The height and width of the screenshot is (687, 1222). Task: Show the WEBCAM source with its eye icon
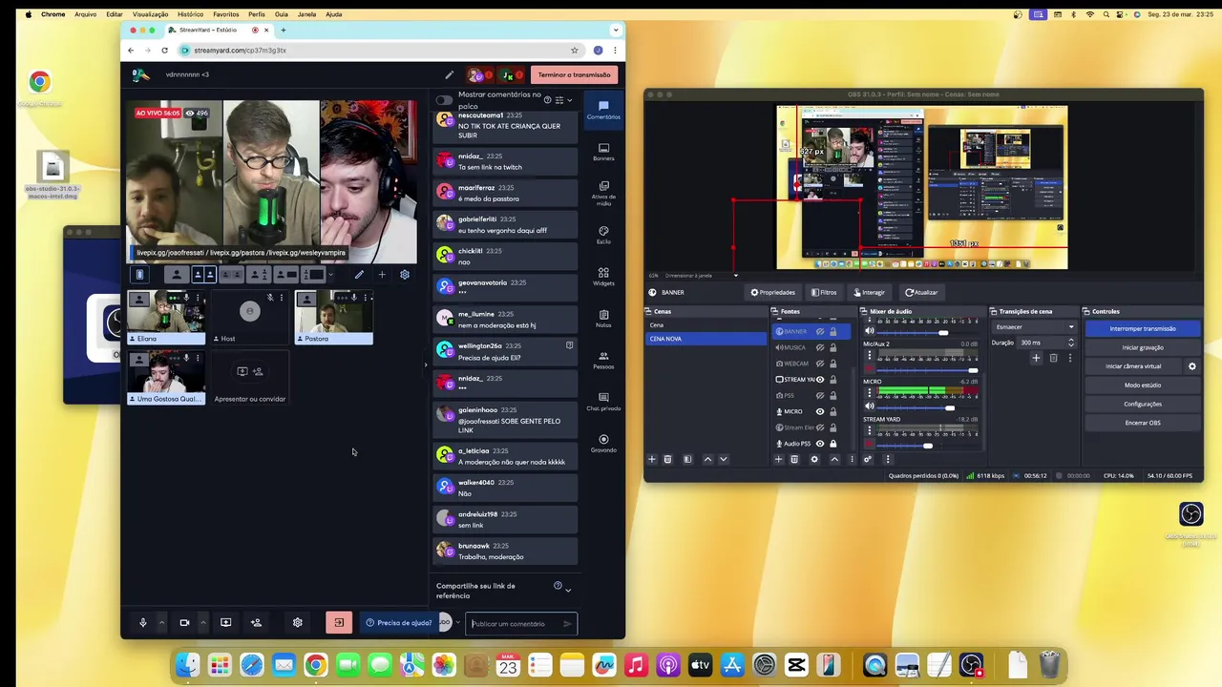tap(819, 364)
